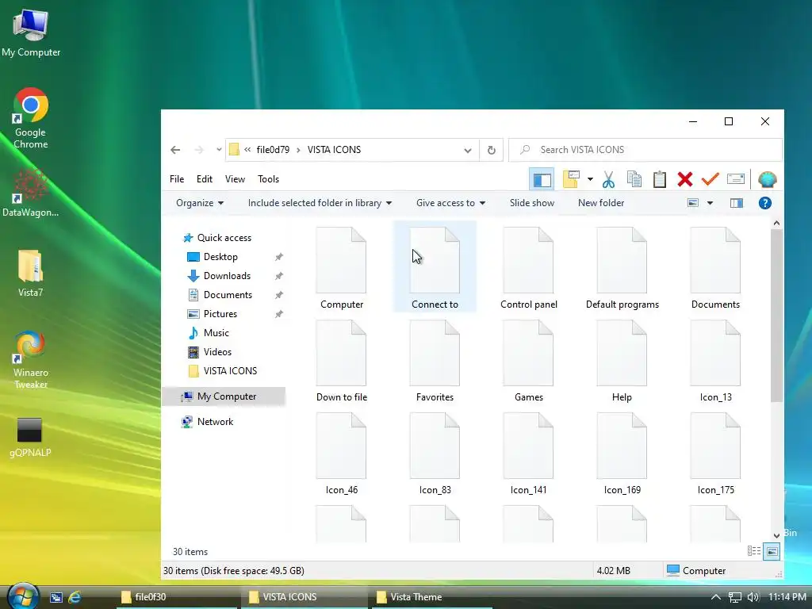Open the dropdown arrow beside folder options icon
Screen dimensions: 812x609
click(590, 180)
